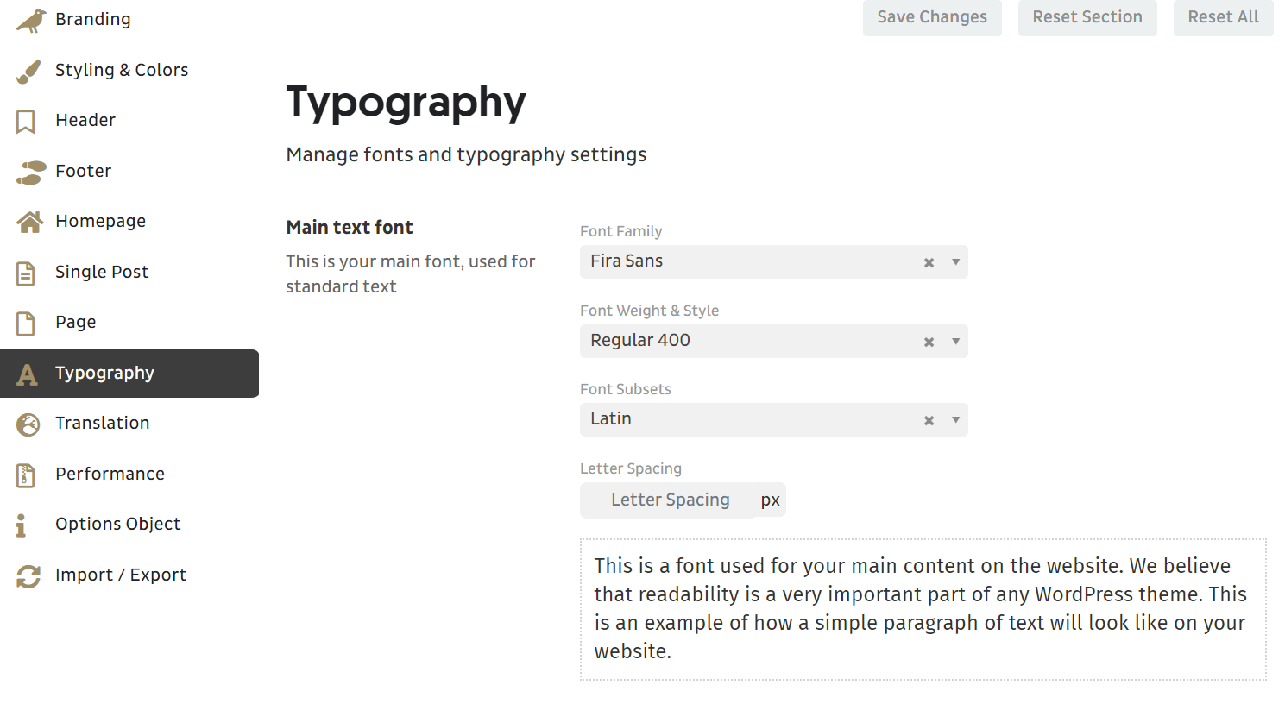Expand the Font Subsets dropdown arrow
1285x704 pixels.
[x=955, y=420]
